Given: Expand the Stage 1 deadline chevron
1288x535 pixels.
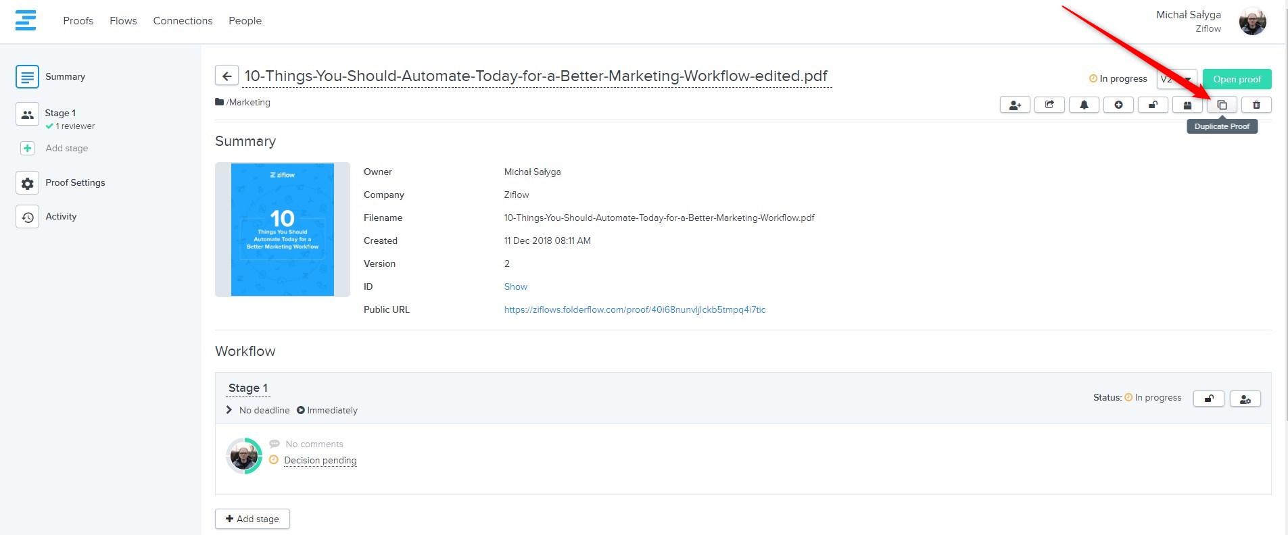Looking at the screenshot, I should [229, 410].
